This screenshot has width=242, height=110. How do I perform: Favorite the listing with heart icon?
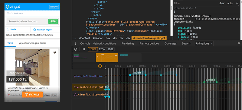pyautogui.click(x=55, y=53)
